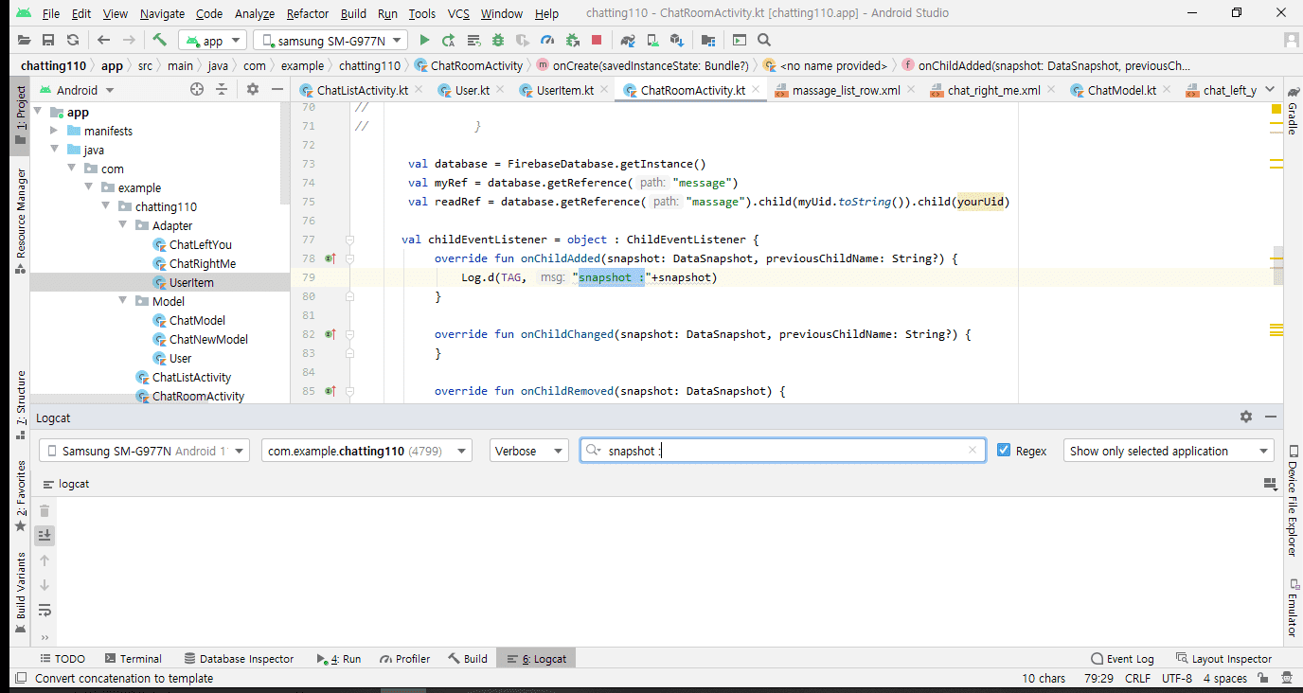
Task: Uncheck the Regex checkbox
Action: tap(1005, 451)
